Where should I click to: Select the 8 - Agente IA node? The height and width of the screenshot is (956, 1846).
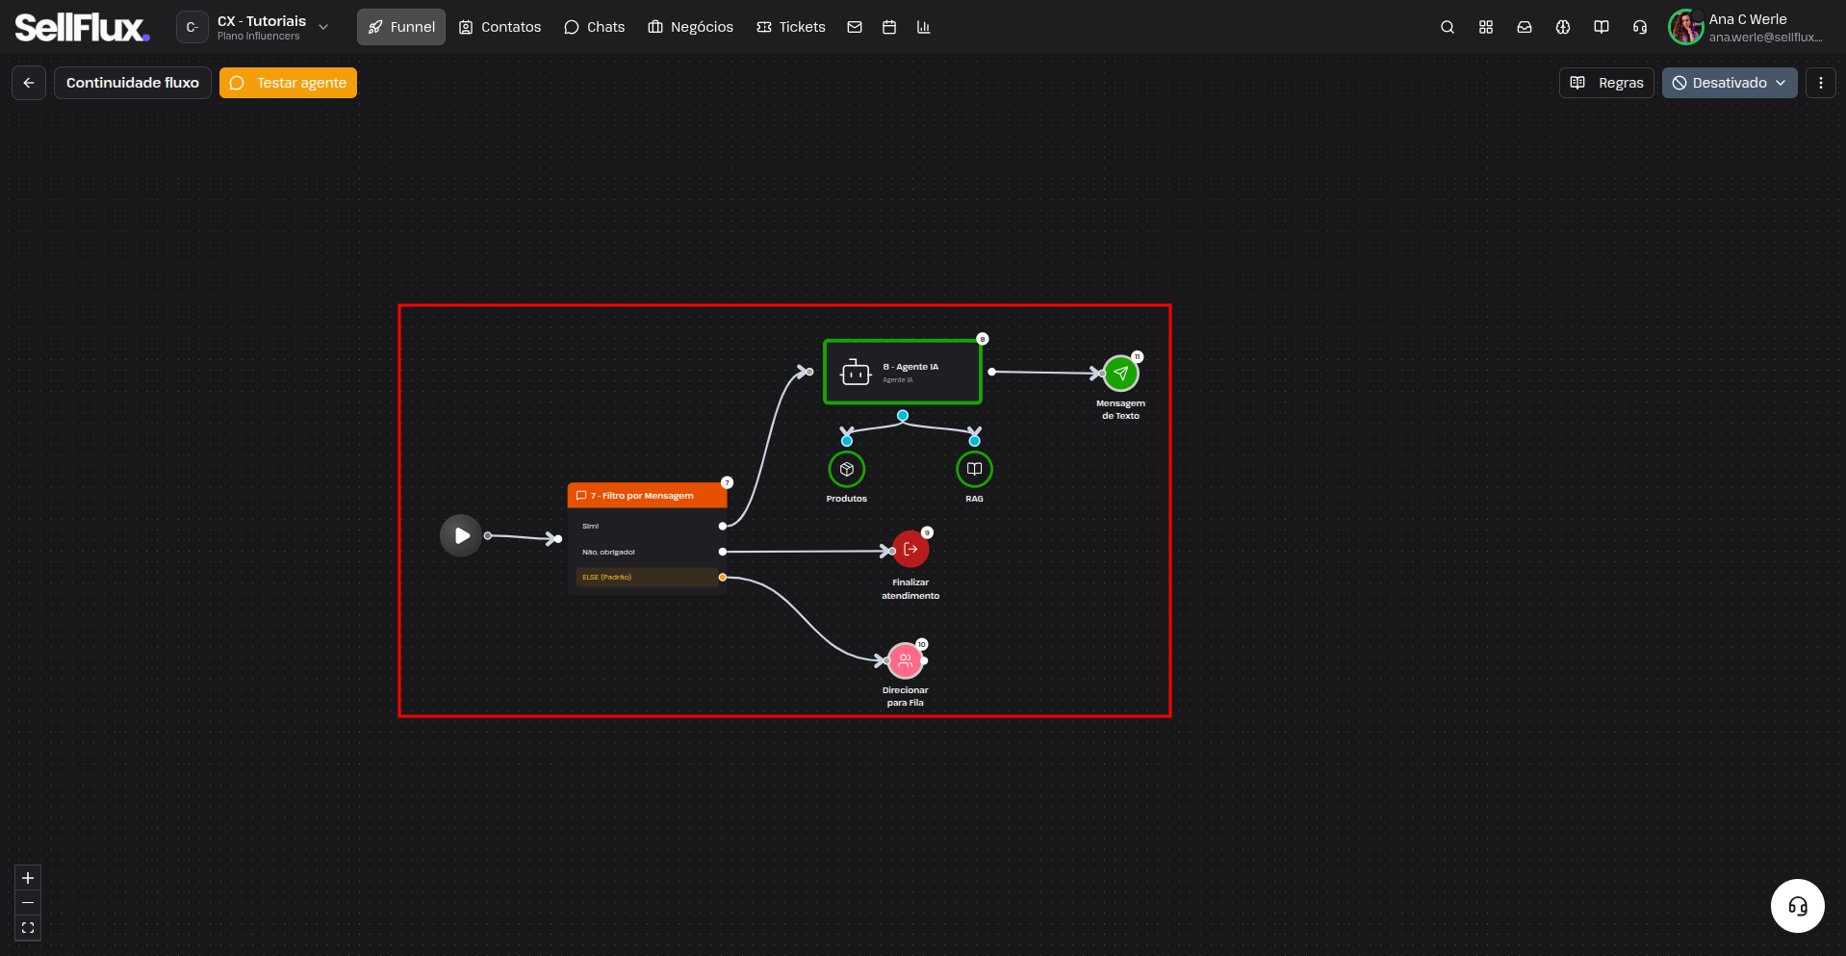902,372
